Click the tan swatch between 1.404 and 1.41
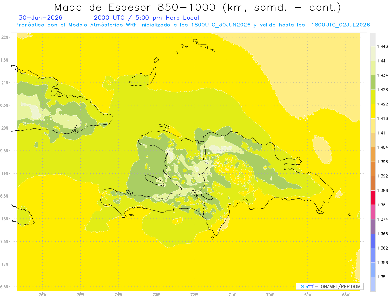Image resolution: width=388 pixels, height=299 pixels. pos(373,140)
